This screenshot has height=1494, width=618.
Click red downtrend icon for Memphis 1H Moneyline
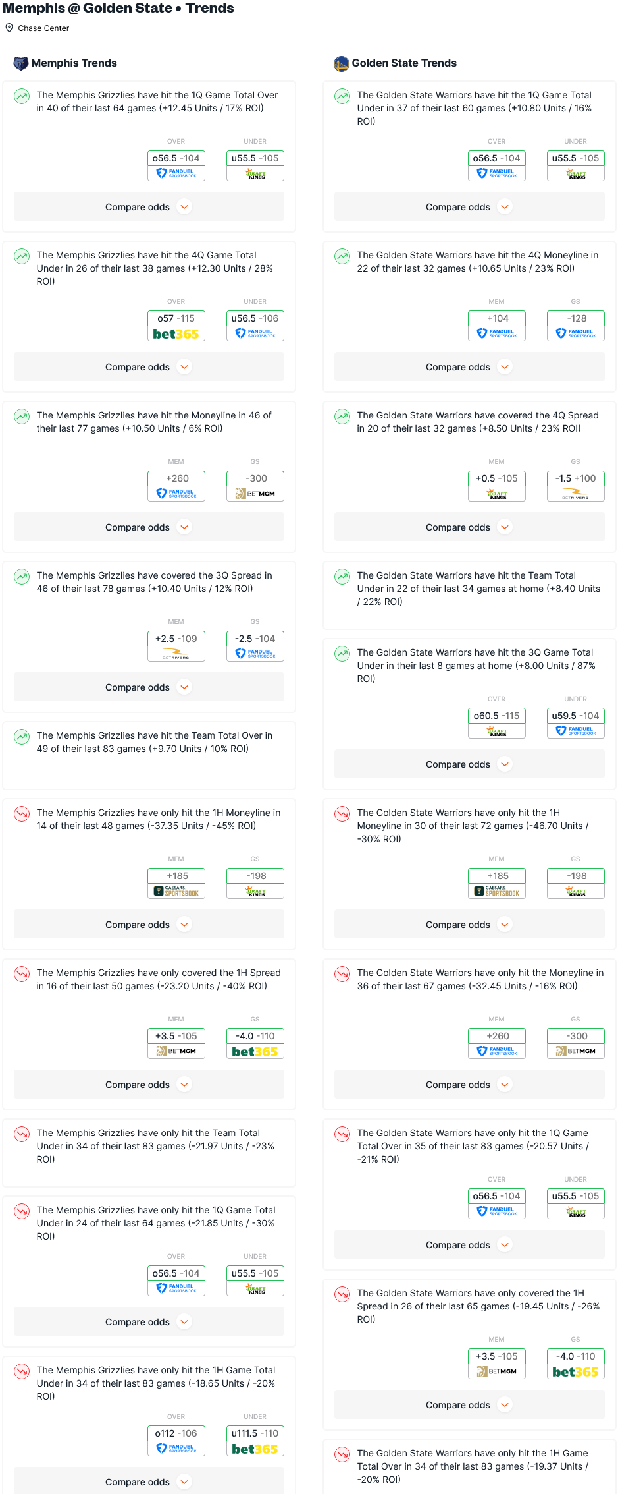pos(22,814)
